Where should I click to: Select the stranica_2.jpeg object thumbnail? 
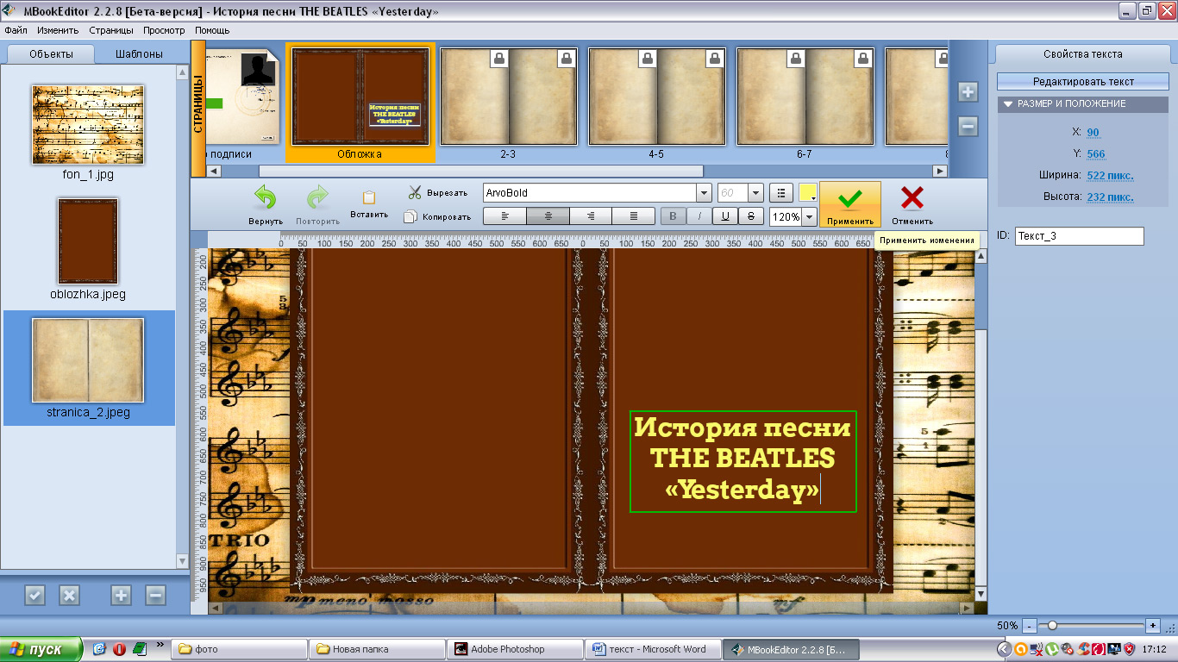point(88,360)
